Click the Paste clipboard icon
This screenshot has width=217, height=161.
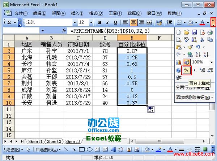click(x=179, y=47)
